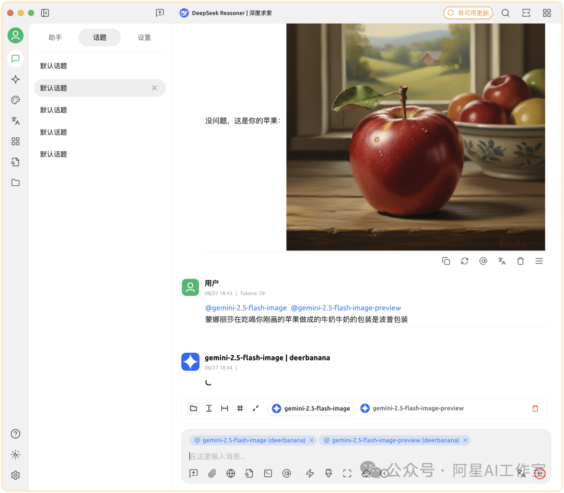
Task: Toggle narrow mode icon in title bar
Action: click(x=526, y=13)
